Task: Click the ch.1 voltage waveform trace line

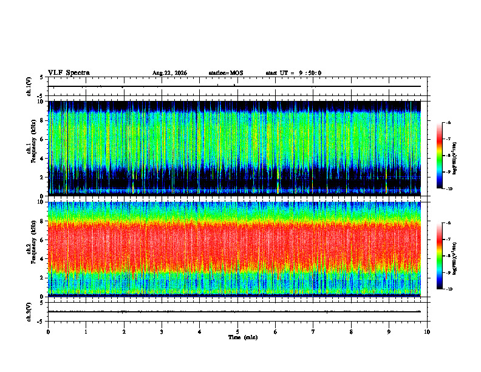Action: pos(234,86)
